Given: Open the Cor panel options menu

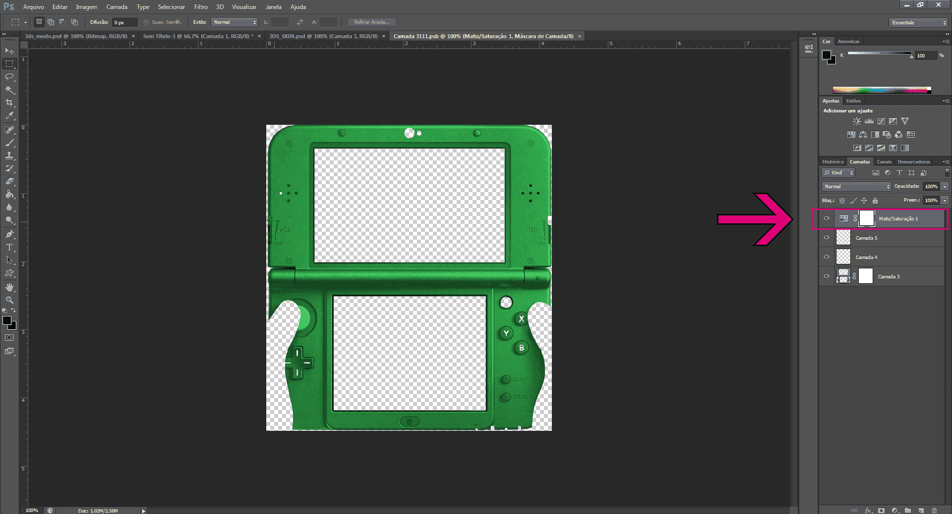Looking at the screenshot, I should 946,42.
